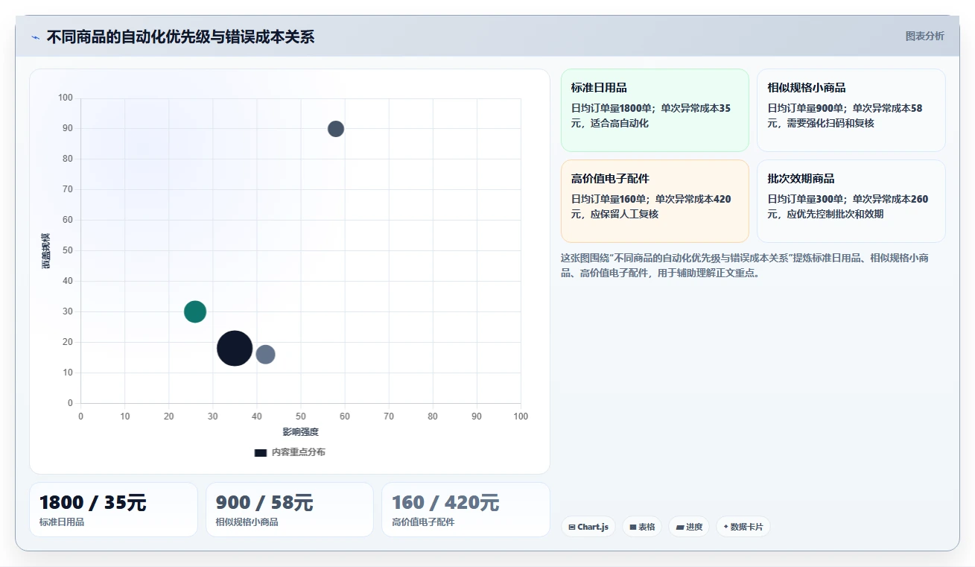The width and height of the screenshot is (975, 567).
Task: Click the teal green bubble in chart
Action: pos(195,311)
